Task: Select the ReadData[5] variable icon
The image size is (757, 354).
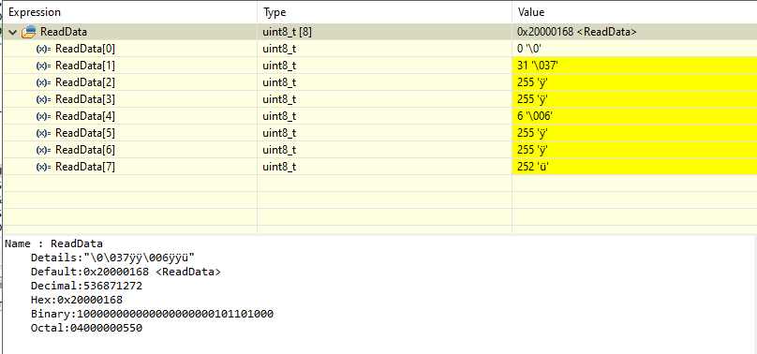Action: click(44, 133)
